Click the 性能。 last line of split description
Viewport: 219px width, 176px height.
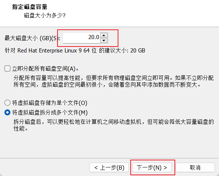point(20,128)
